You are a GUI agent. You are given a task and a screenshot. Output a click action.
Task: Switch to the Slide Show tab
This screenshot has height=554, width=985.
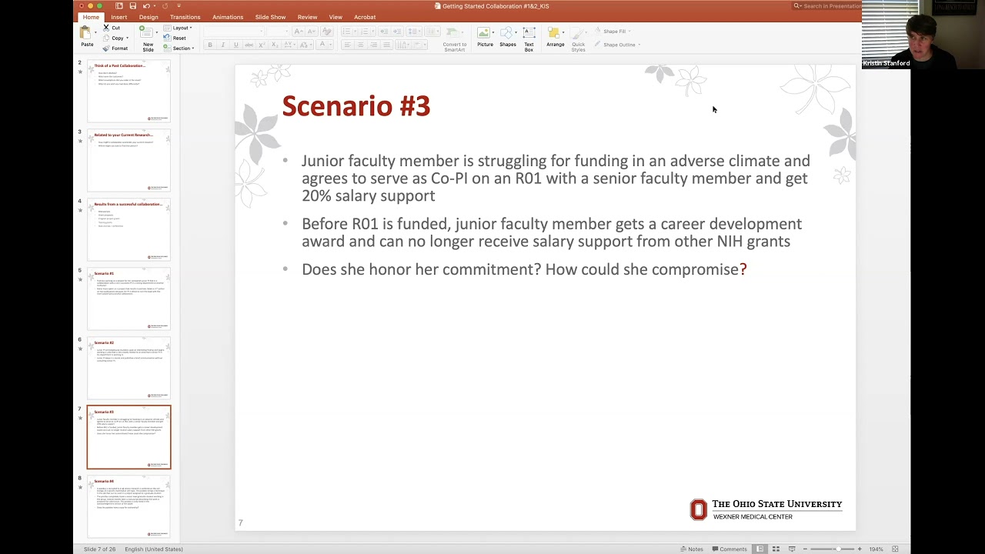click(x=270, y=17)
